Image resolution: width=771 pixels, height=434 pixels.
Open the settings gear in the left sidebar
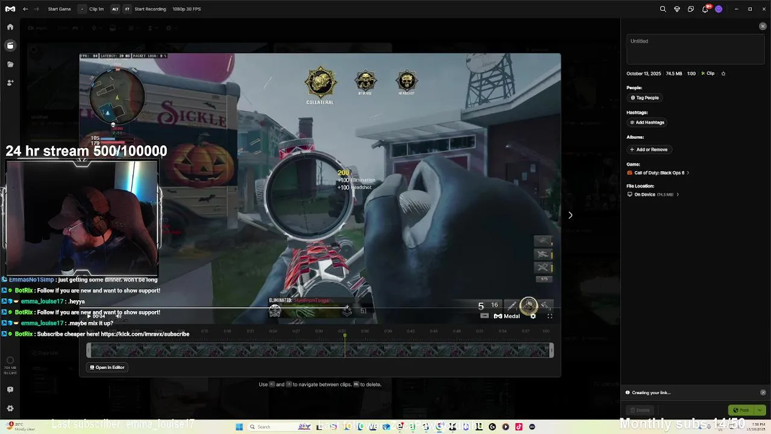pyautogui.click(x=10, y=408)
